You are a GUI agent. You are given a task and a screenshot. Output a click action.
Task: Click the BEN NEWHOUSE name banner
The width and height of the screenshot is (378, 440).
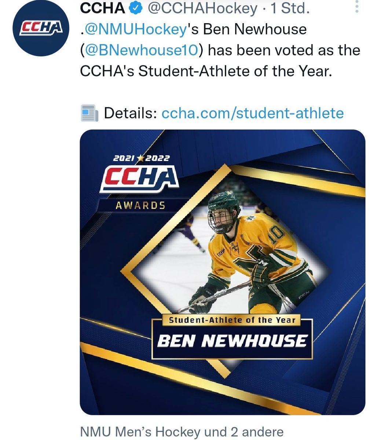point(232,341)
